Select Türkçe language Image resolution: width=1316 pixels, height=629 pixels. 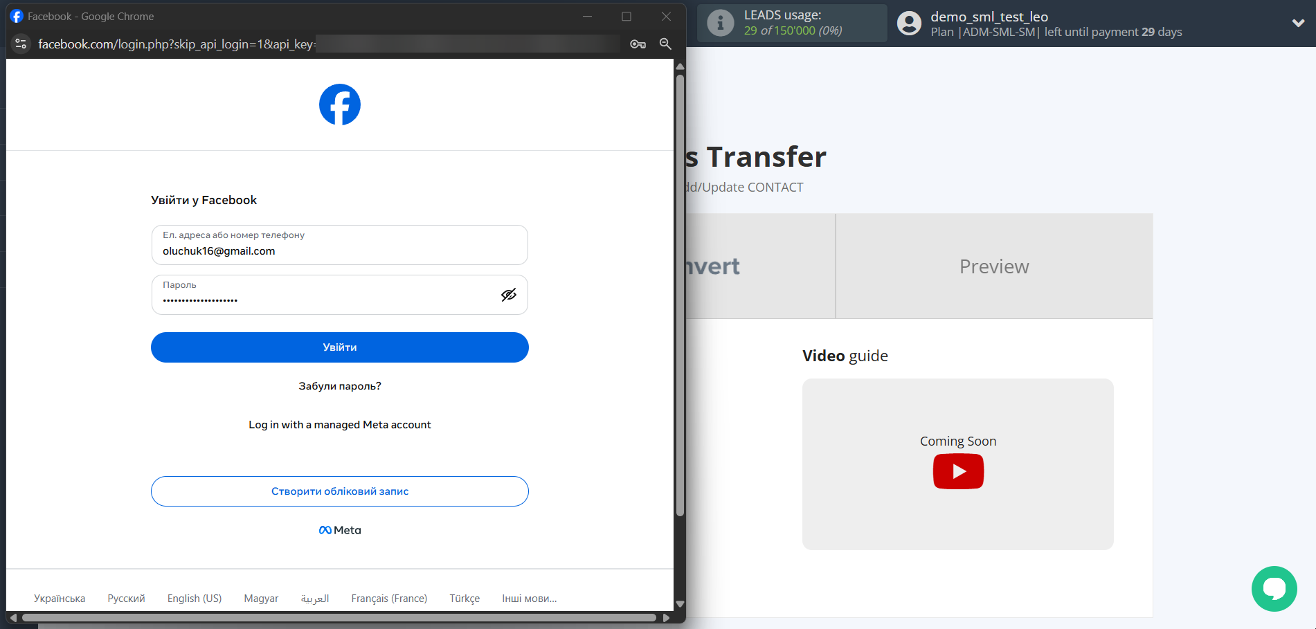click(x=465, y=599)
